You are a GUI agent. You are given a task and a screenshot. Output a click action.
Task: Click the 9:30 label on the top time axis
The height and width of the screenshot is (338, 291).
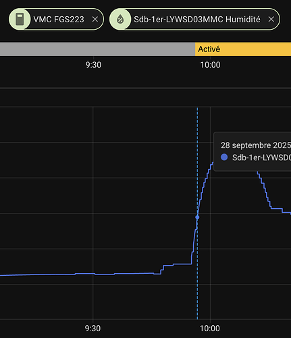click(x=93, y=65)
